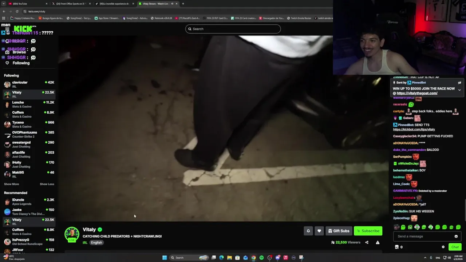Screen dimensions: 466x262
Task: Open Jaeke recommended channel
Action: click(x=29, y=211)
